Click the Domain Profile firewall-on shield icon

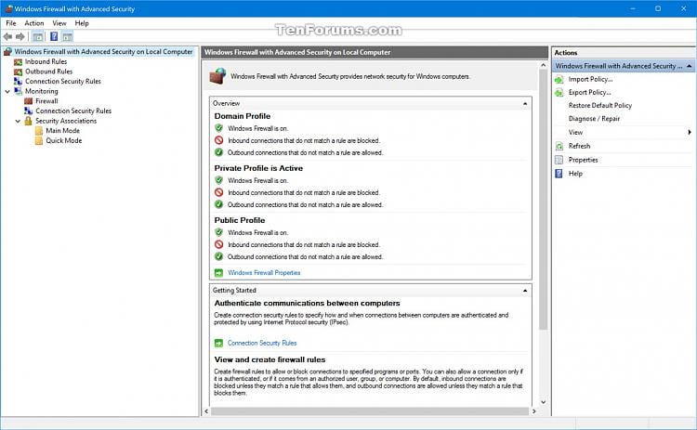[x=218, y=128]
